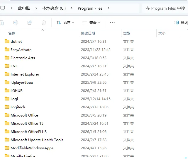
Task: Select the Logi folder icon
Action: tap(7, 99)
